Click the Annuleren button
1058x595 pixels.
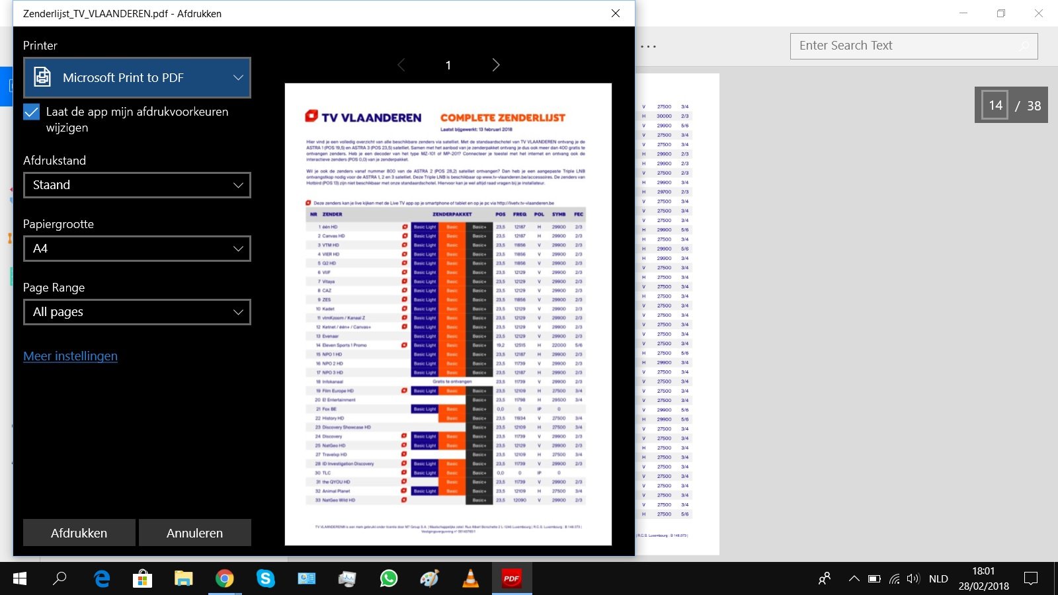pos(195,533)
